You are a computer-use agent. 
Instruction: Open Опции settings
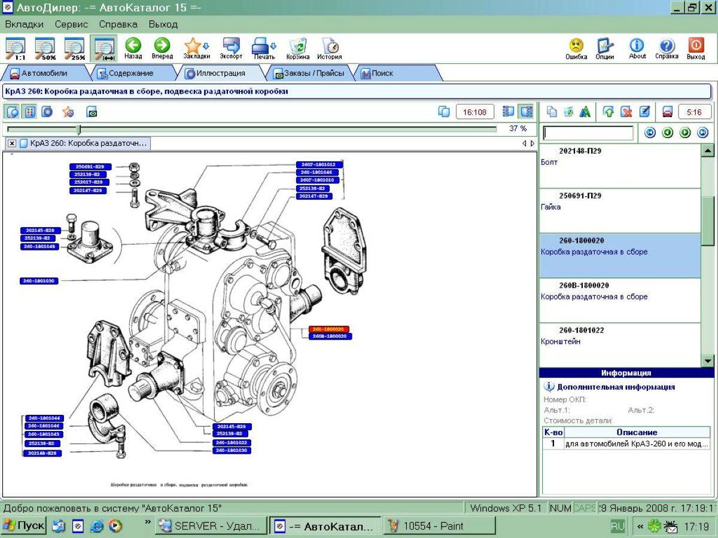[x=605, y=48]
